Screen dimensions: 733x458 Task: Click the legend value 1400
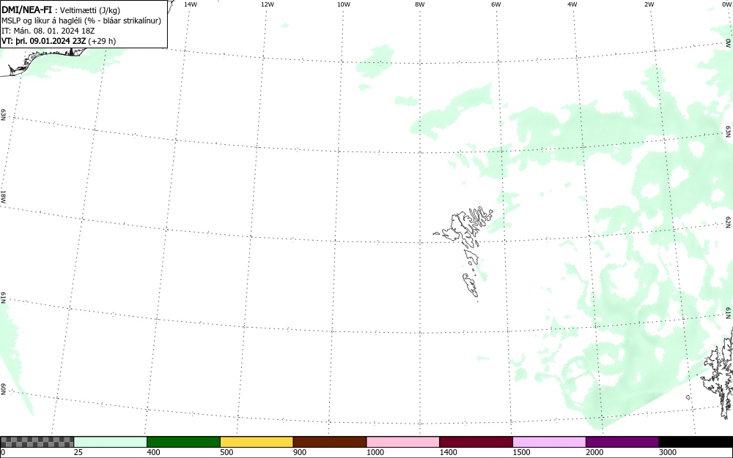point(449,452)
